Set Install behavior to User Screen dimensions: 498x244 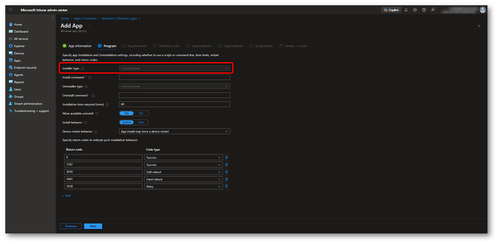[141, 122]
